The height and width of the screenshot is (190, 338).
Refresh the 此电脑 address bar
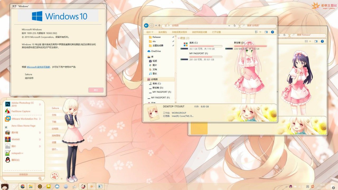pos(235,26)
